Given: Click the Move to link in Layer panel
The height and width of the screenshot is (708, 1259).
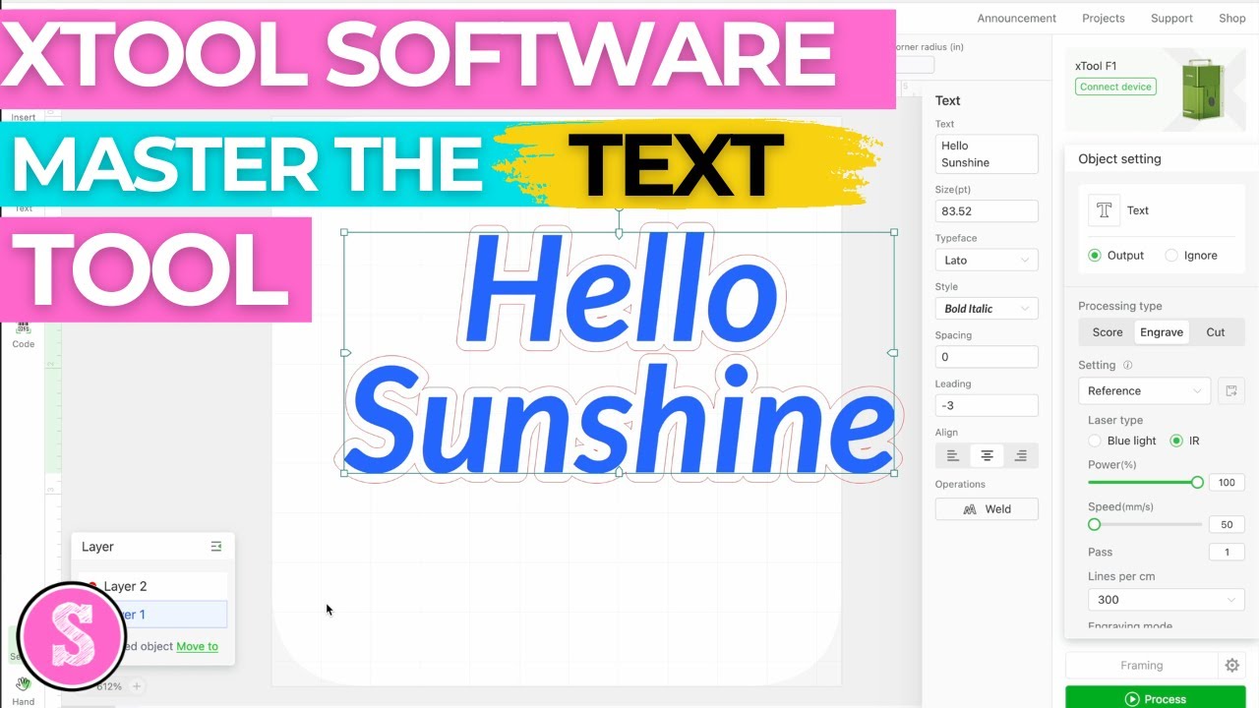Looking at the screenshot, I should tap(197, 646).
